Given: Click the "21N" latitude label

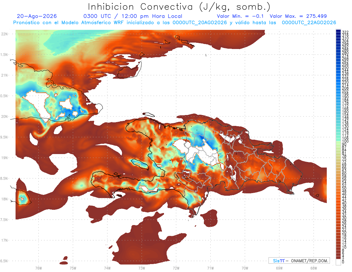Looking at the screenshot, I should tap(5, 75).
